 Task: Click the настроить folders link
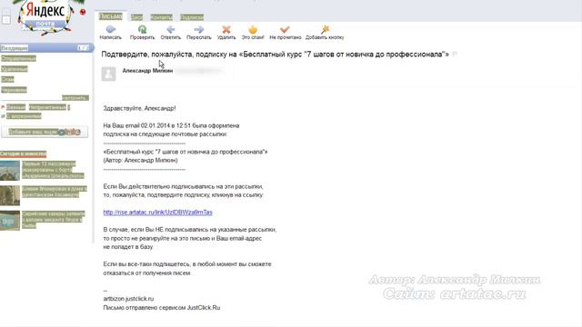coord(75,97)
